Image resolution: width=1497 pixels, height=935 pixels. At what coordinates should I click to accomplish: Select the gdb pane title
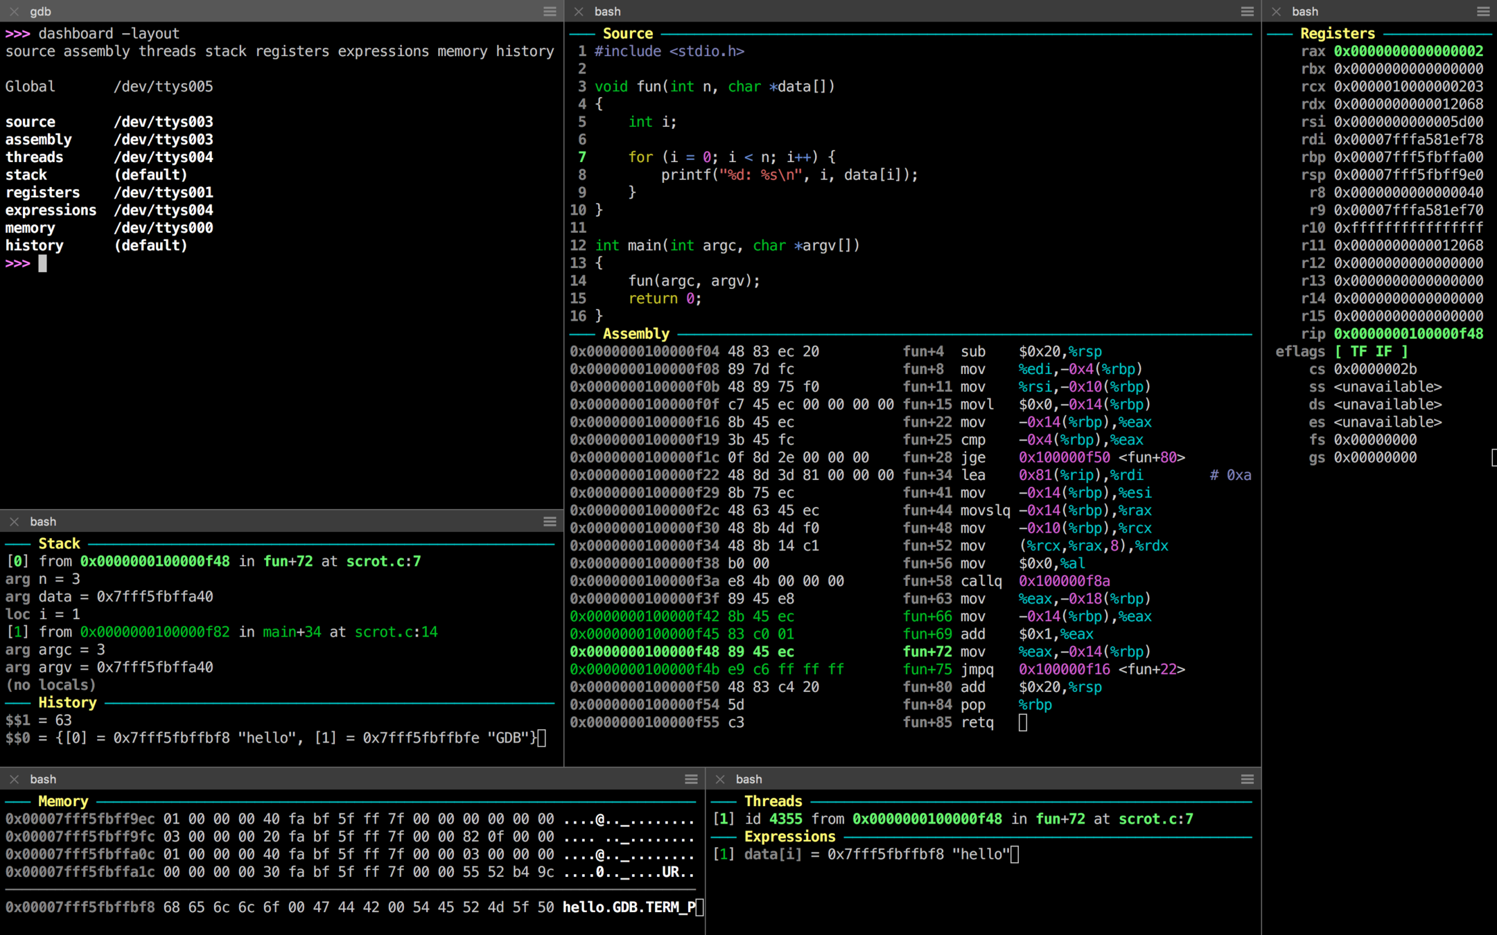click(x=40, y=11)
